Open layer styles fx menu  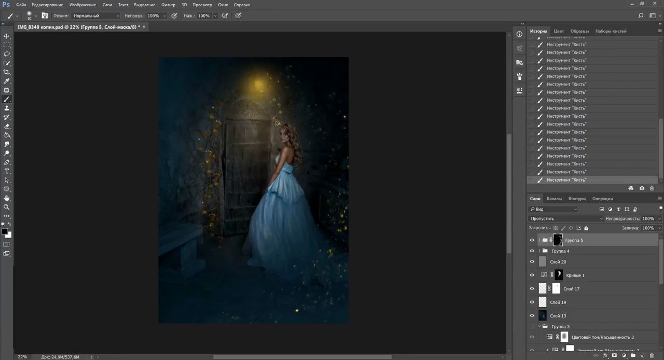[x=605, y=356]
